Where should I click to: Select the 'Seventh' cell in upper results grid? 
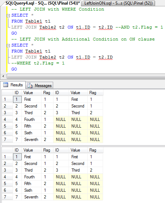[x=31, y=140]
